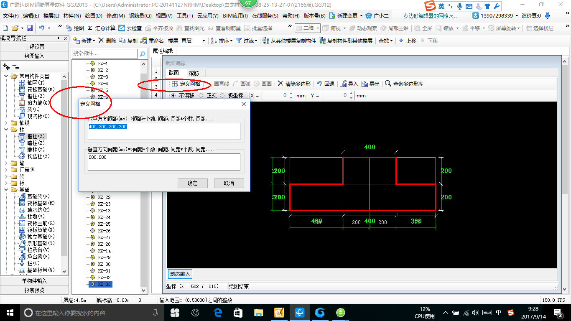The image size is (571, 321).
Task: Click 清除多边形 clear polygon tool
Action: [294, 84]
